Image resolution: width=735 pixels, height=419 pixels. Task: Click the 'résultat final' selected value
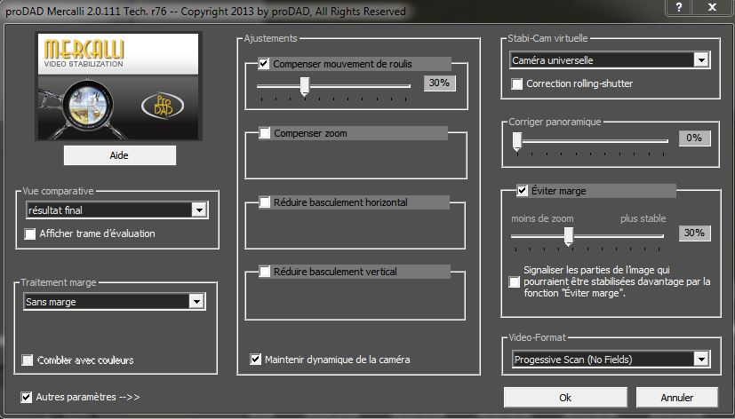tap(55, 210)
